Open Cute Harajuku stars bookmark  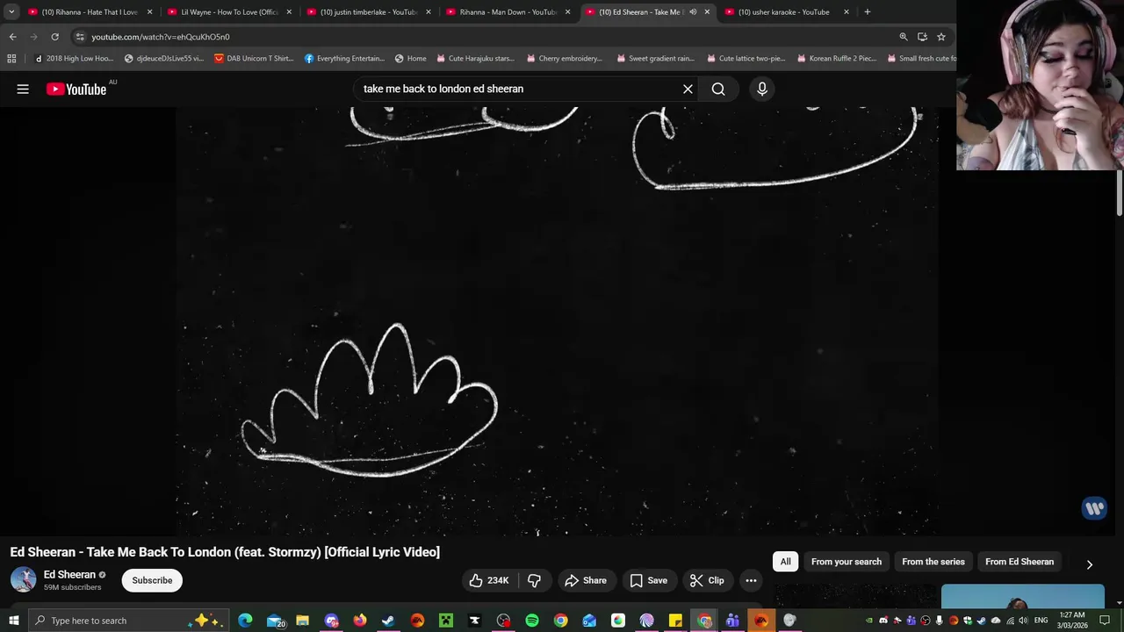475,59
